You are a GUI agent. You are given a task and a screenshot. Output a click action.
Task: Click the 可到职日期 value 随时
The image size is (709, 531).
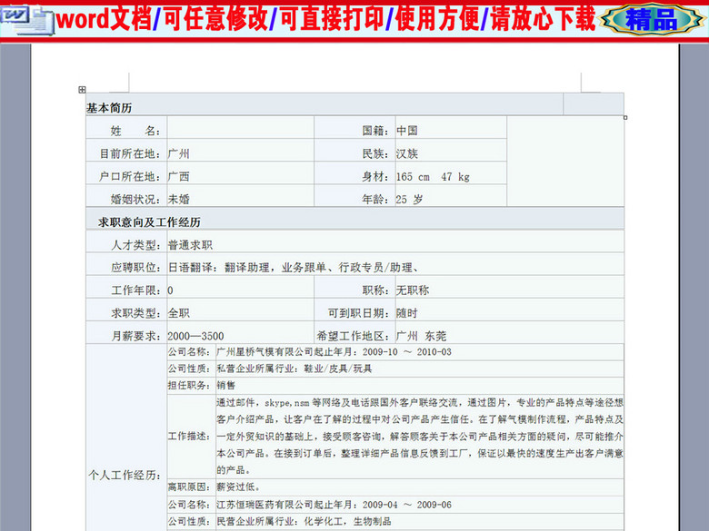(x=407, y=313)
